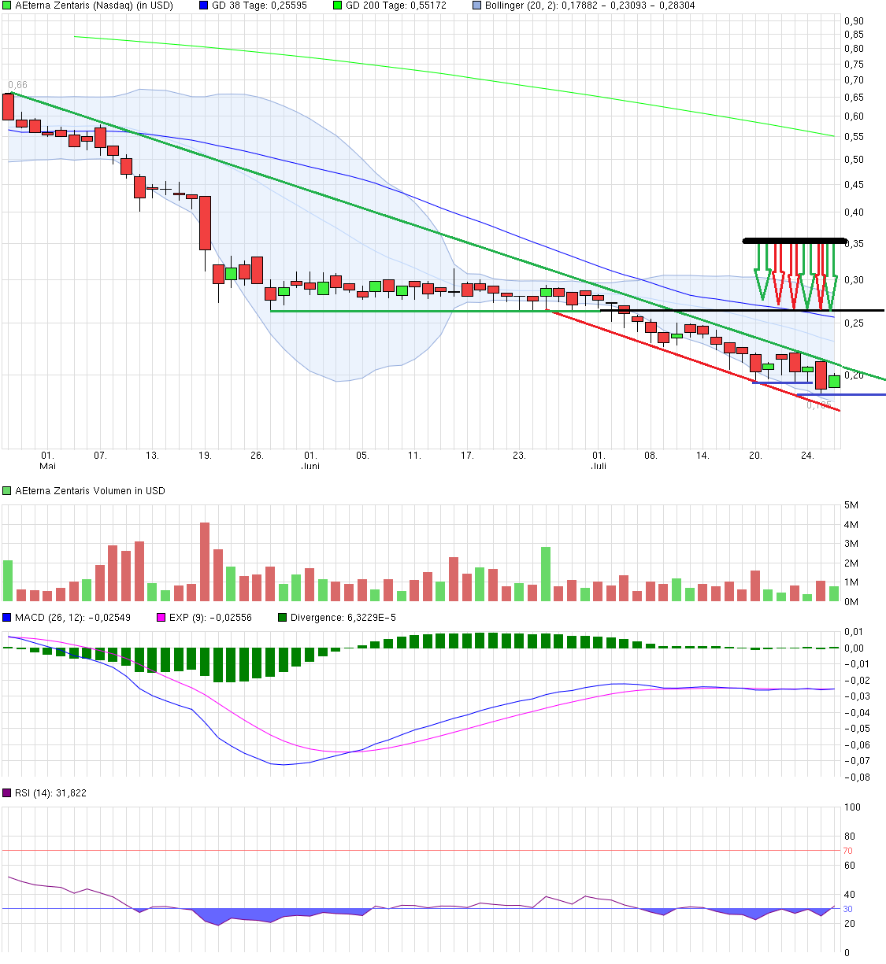
Task: Click the blue 30 RSI level label
Action: (848, 910)
